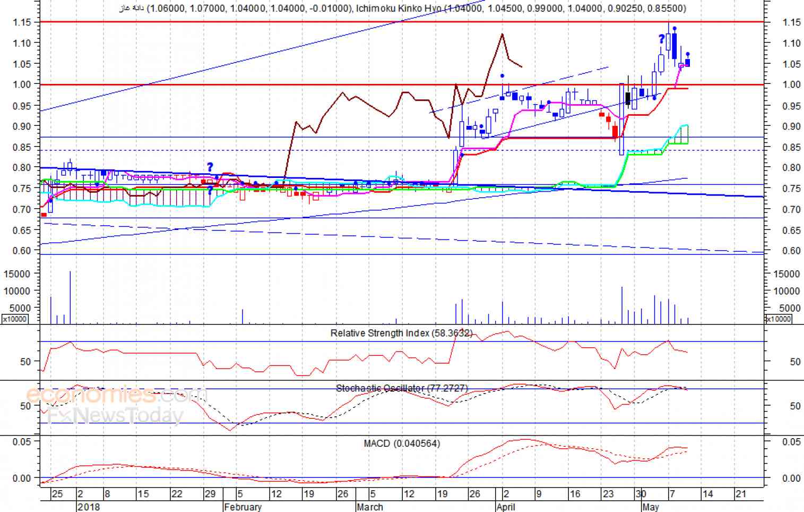The height and width of the screenshot is (512, 804).
Task: Click the MACD 0.05 label on left axis
Action: point(22,442)
